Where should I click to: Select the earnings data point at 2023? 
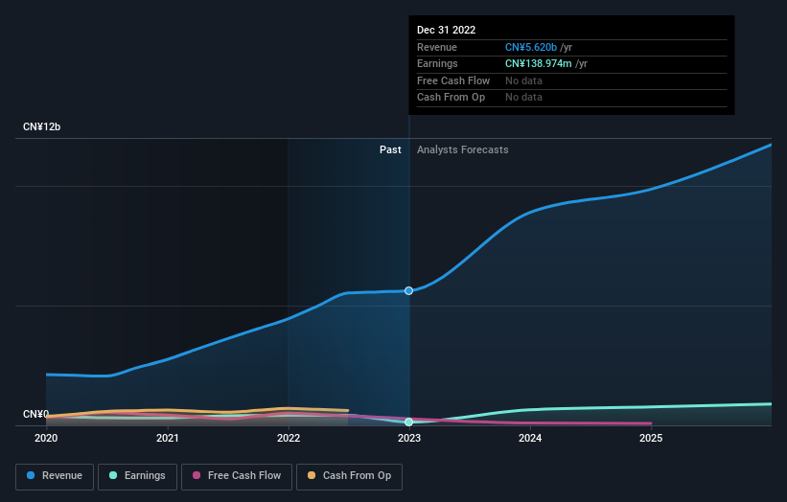409,422
